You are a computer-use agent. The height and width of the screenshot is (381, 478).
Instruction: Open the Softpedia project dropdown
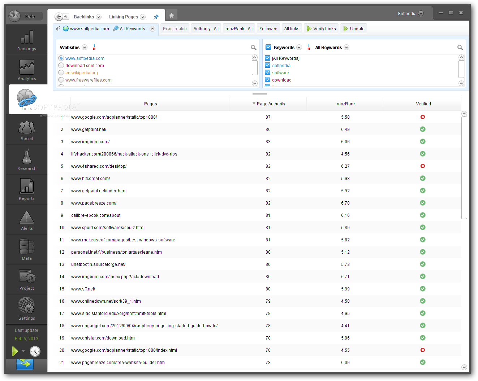421,14
